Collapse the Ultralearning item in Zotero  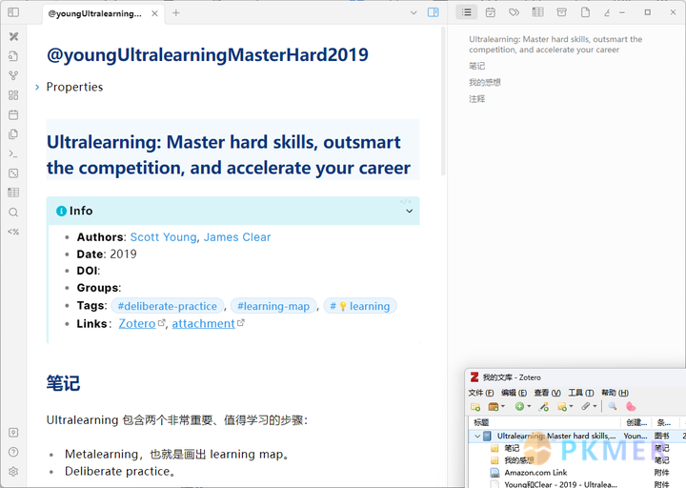(x=477, y=436)
